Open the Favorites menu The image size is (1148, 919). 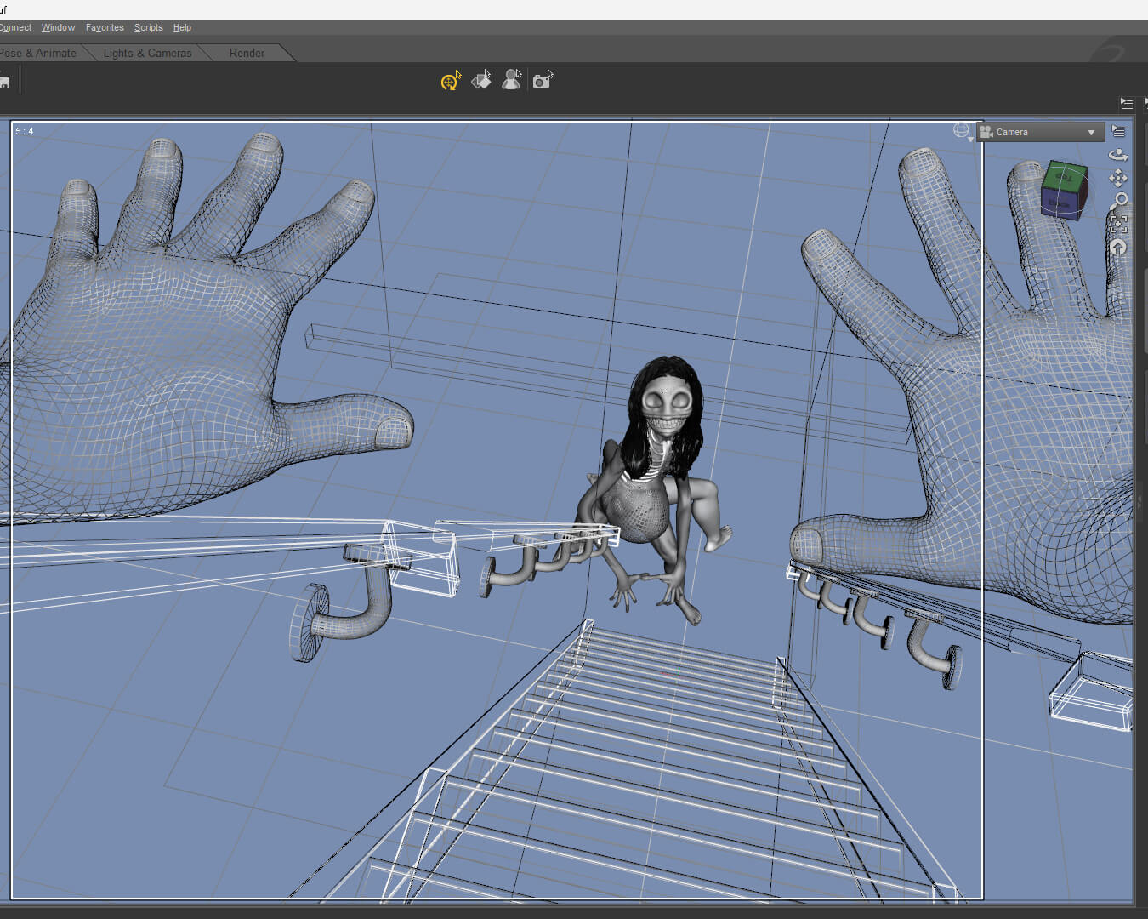click(105, 27)
